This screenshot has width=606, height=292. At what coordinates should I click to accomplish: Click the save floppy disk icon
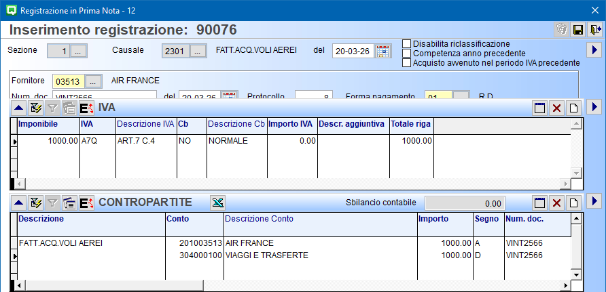tap(578, 29)
